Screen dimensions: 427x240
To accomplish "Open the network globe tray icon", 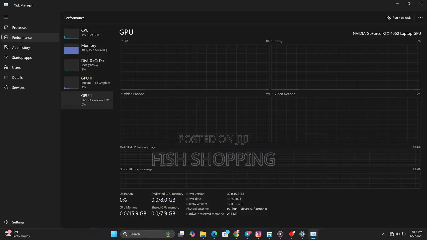I will (392, 234).
